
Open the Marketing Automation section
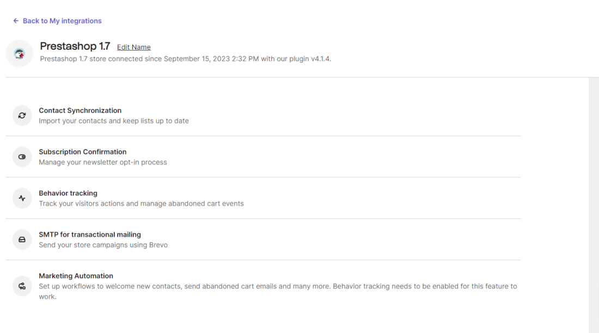coord(263,286)
